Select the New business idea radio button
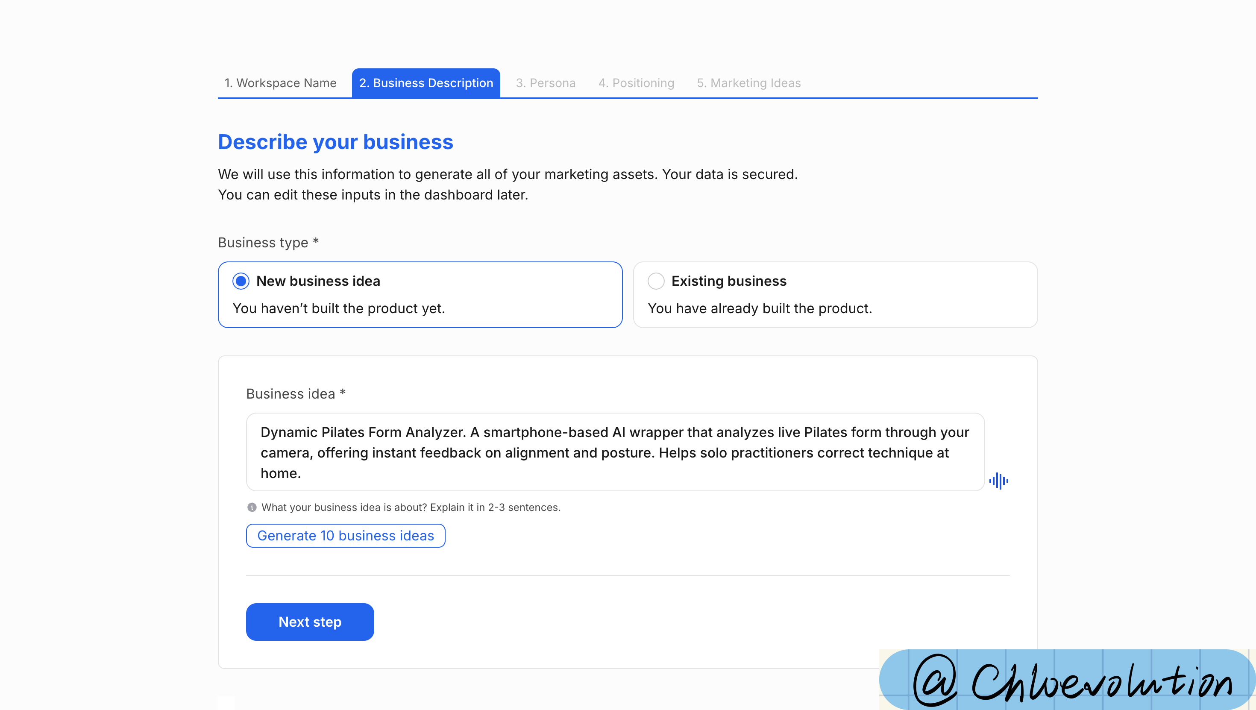1256x710 pixels. 241,281
